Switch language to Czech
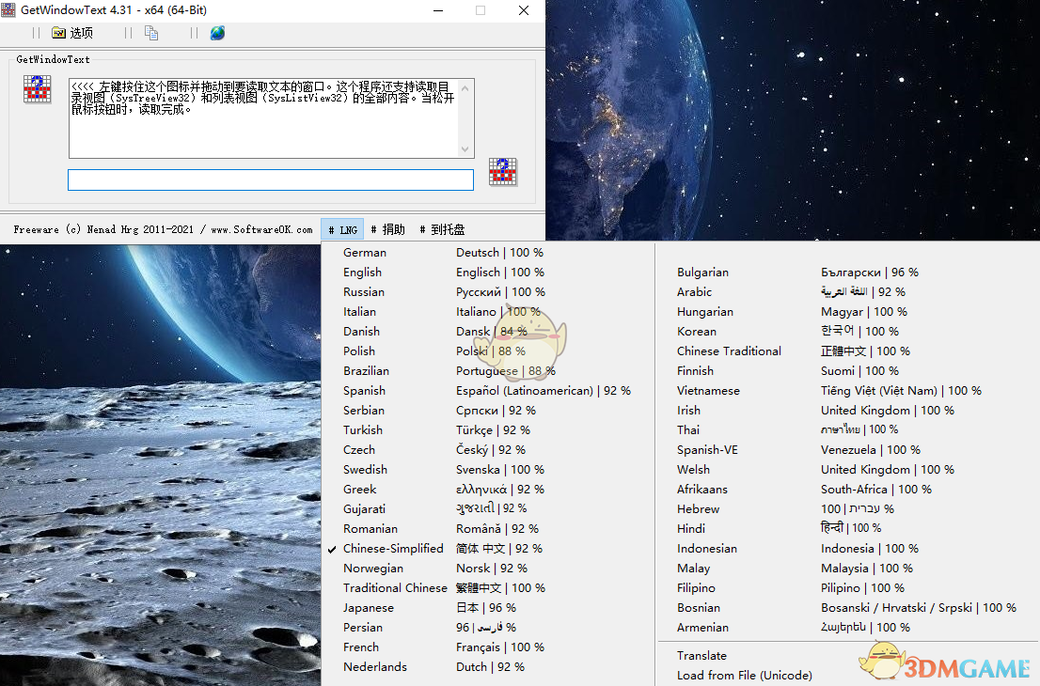 [x=487, y=450]
